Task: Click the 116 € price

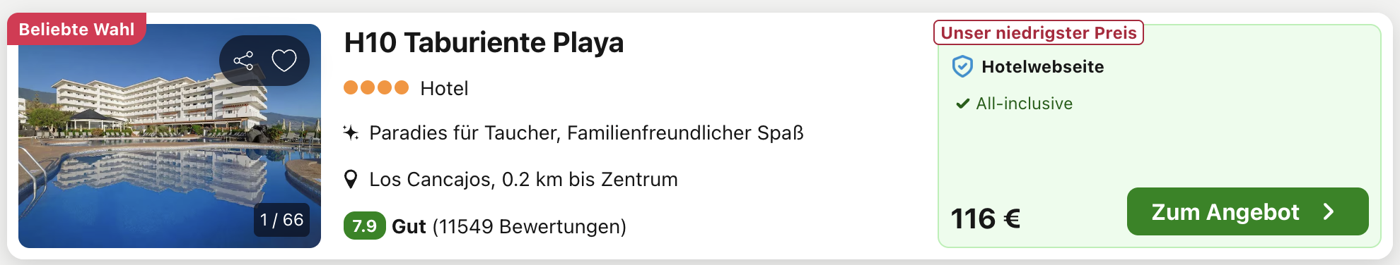Action: (x=985, y=218)
